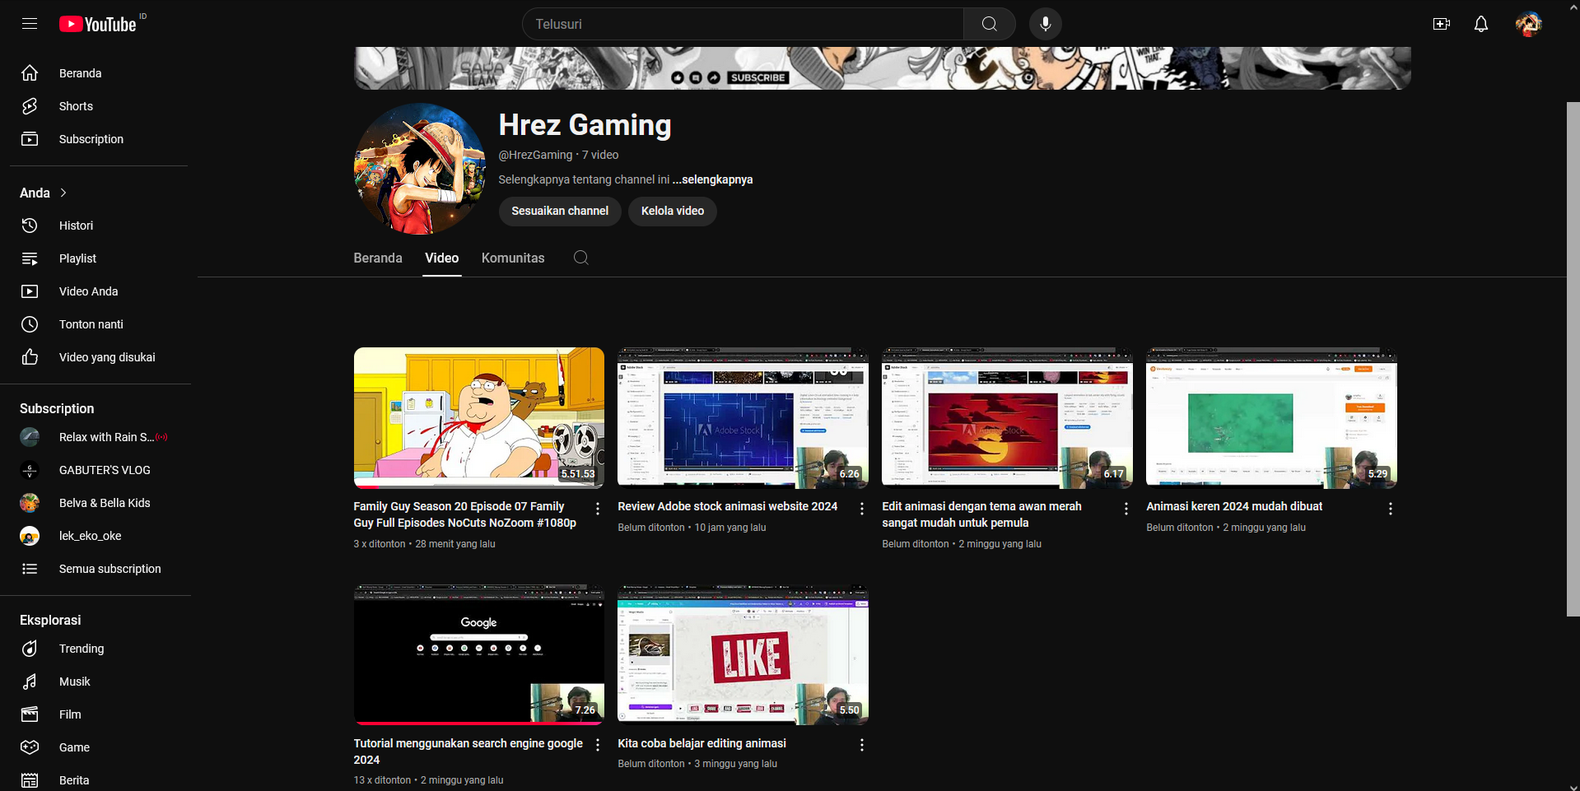Click the @HrezGaming handle text
This screenshot has width=1580, height=791.
click(x=535, y=155)
